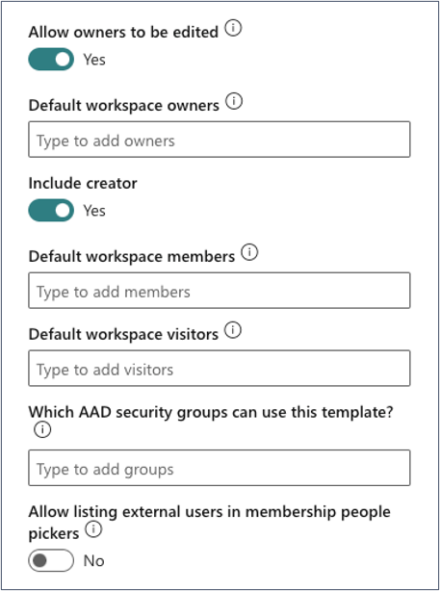Open info tooltip for Default workspace owners
The image size is (440, 591).
click(234, 102)
